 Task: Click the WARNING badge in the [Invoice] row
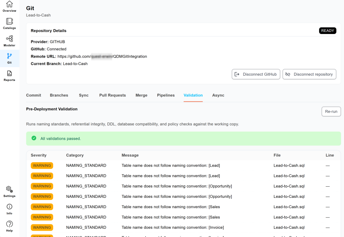42,228
